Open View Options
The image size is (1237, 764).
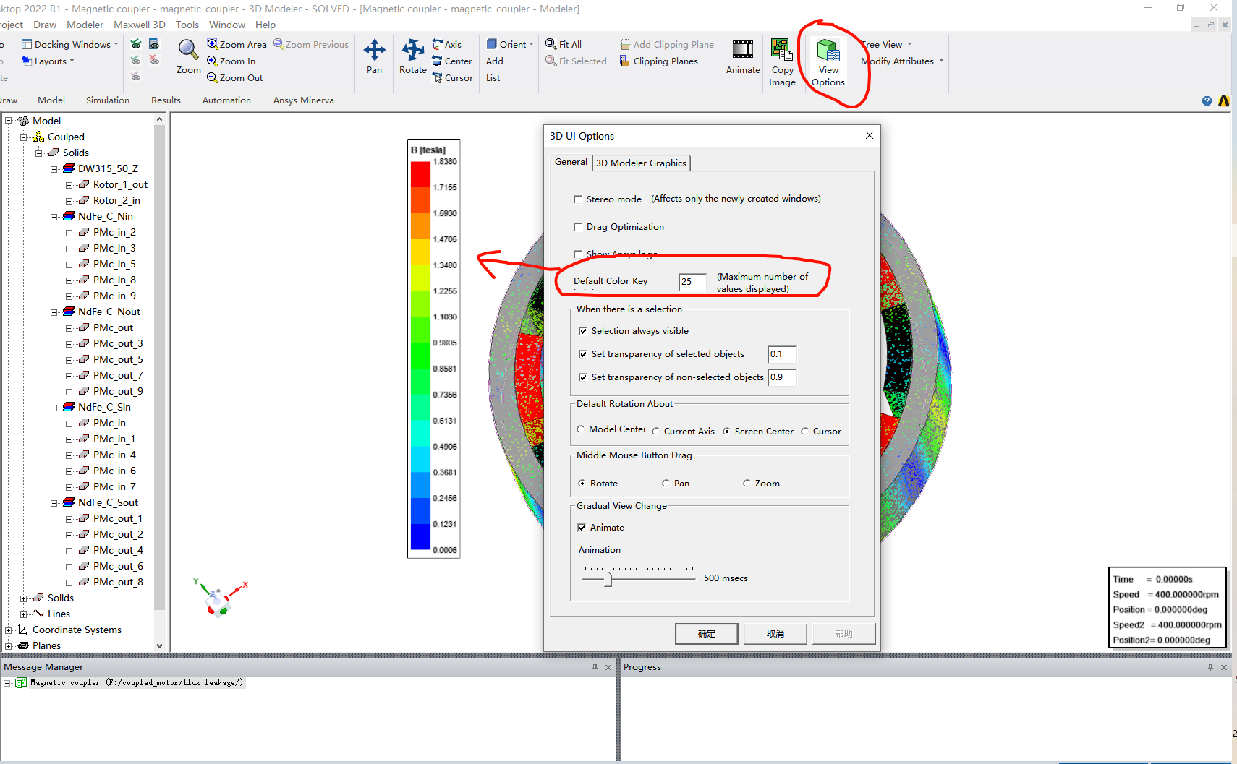pyautogui.click(x=828, y=61)
